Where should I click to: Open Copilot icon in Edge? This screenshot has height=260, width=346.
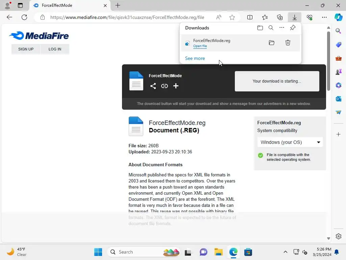tap(338, 17)
